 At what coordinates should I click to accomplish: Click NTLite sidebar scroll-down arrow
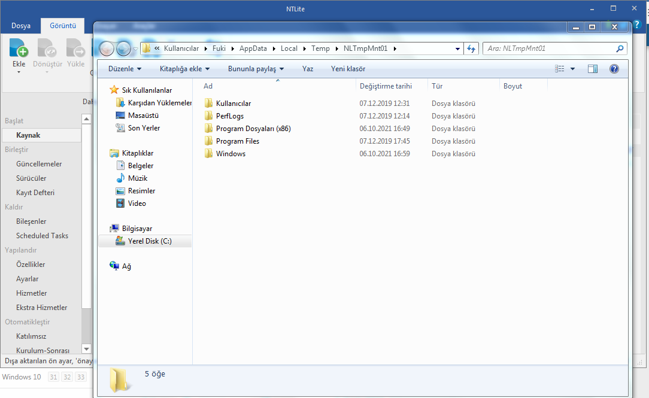[x=86, y=349]
